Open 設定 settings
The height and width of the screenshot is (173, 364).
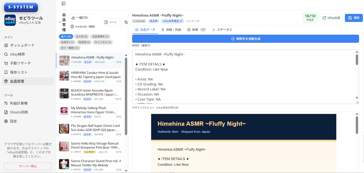[28, 121]
